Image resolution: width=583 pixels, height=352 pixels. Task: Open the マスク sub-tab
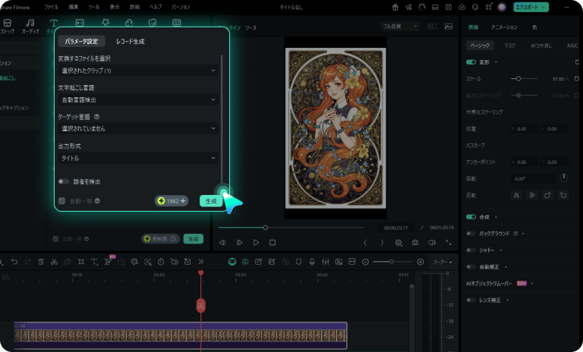point(510,46)
